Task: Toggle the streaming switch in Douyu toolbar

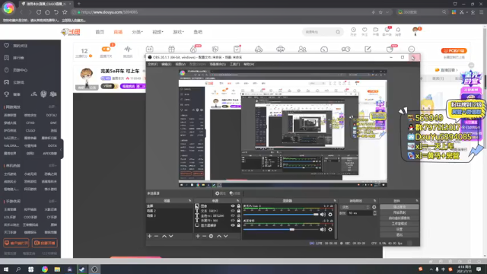Action: [106, 49]
